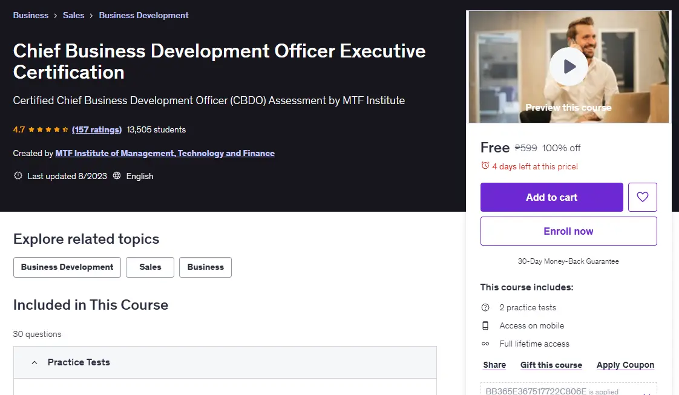
Task: Open the Business breadcrumb link
Action: (31, 15)
